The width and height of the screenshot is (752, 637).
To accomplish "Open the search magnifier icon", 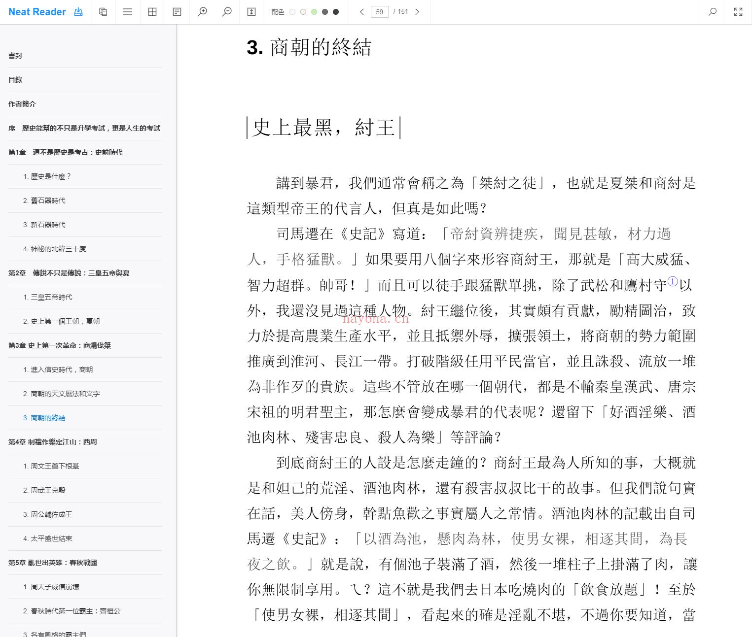I will pyautogui.click(x=713, y=12).
